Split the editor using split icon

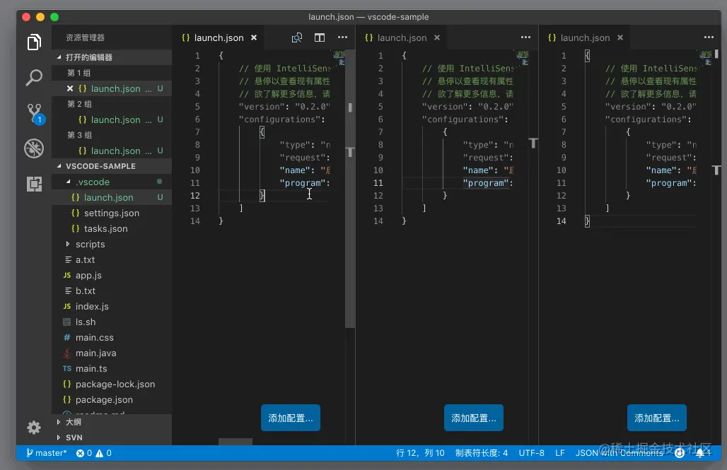point(320,37)
